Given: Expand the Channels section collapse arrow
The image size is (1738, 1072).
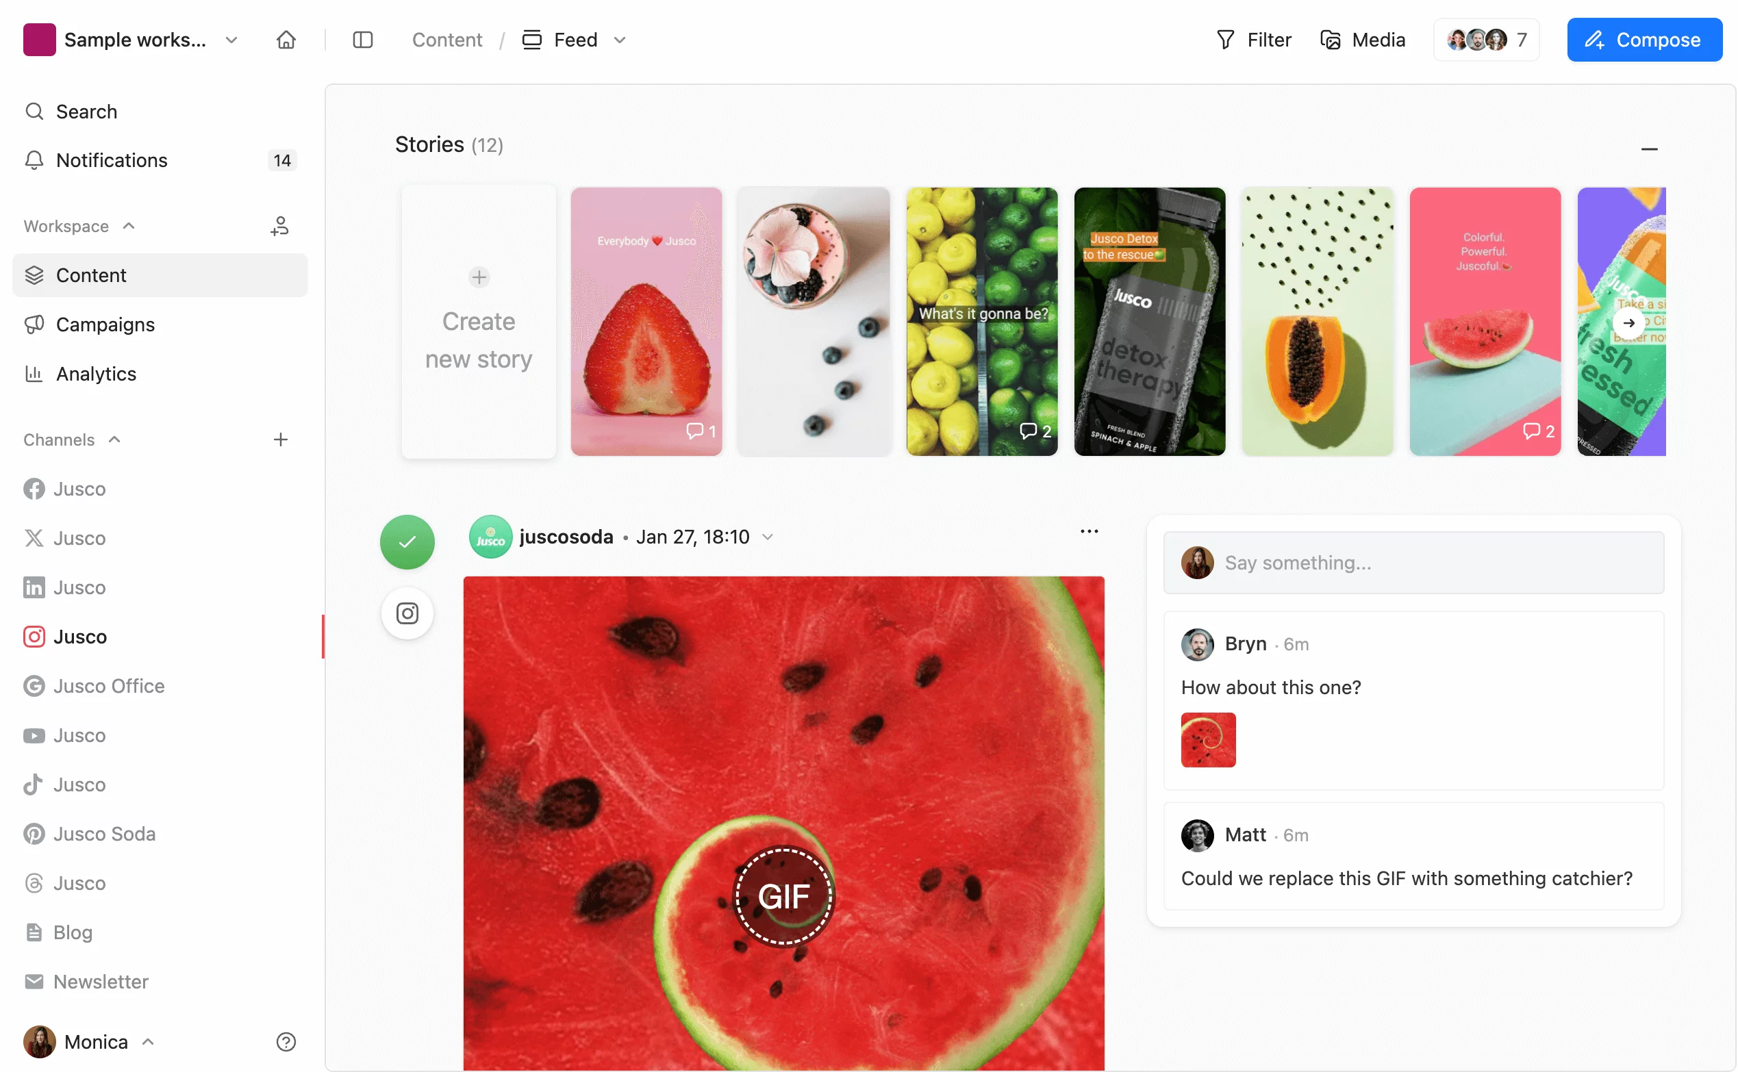Looking at the screenshot, I should 113,439.
